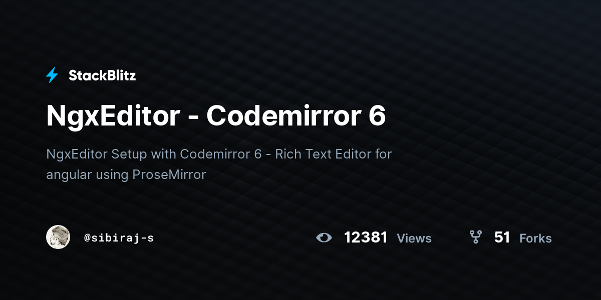
Task: Click the StackBlitz lightning bolt logo
Action: coord(52,75)
